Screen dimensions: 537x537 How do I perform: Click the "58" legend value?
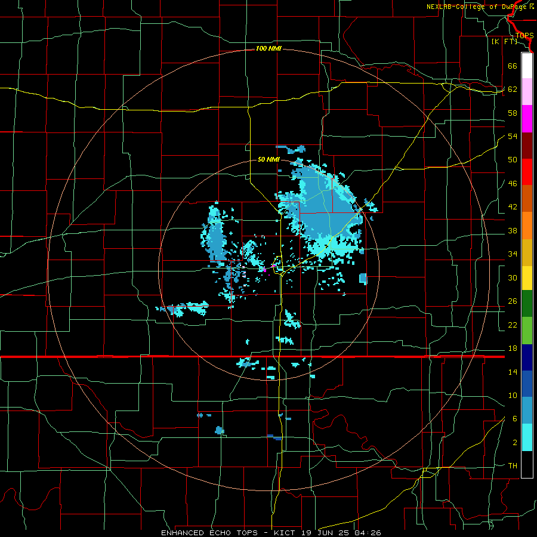[x=513, y=113]
